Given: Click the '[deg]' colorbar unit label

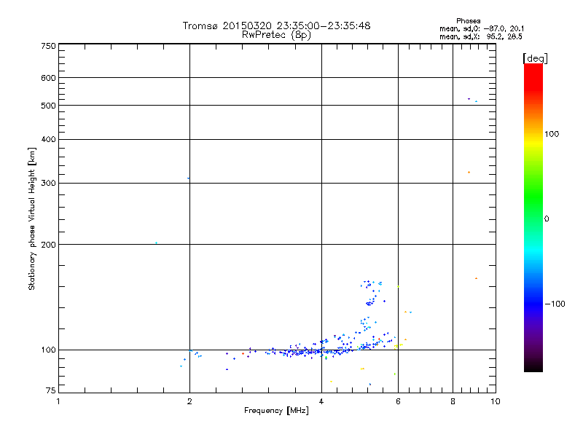Looking at the screenshot, I should coord(535,58).
